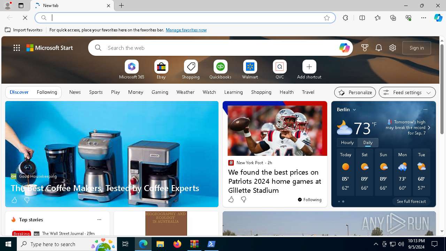Switch to the Following feed tab
Image resolution: width=446 pixels, height=251 pixels.
click(47, 92)
